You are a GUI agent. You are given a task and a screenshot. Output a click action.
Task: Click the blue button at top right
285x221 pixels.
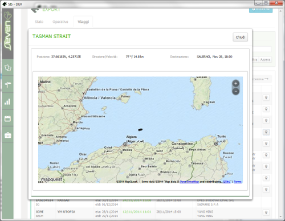pos(260,10)
